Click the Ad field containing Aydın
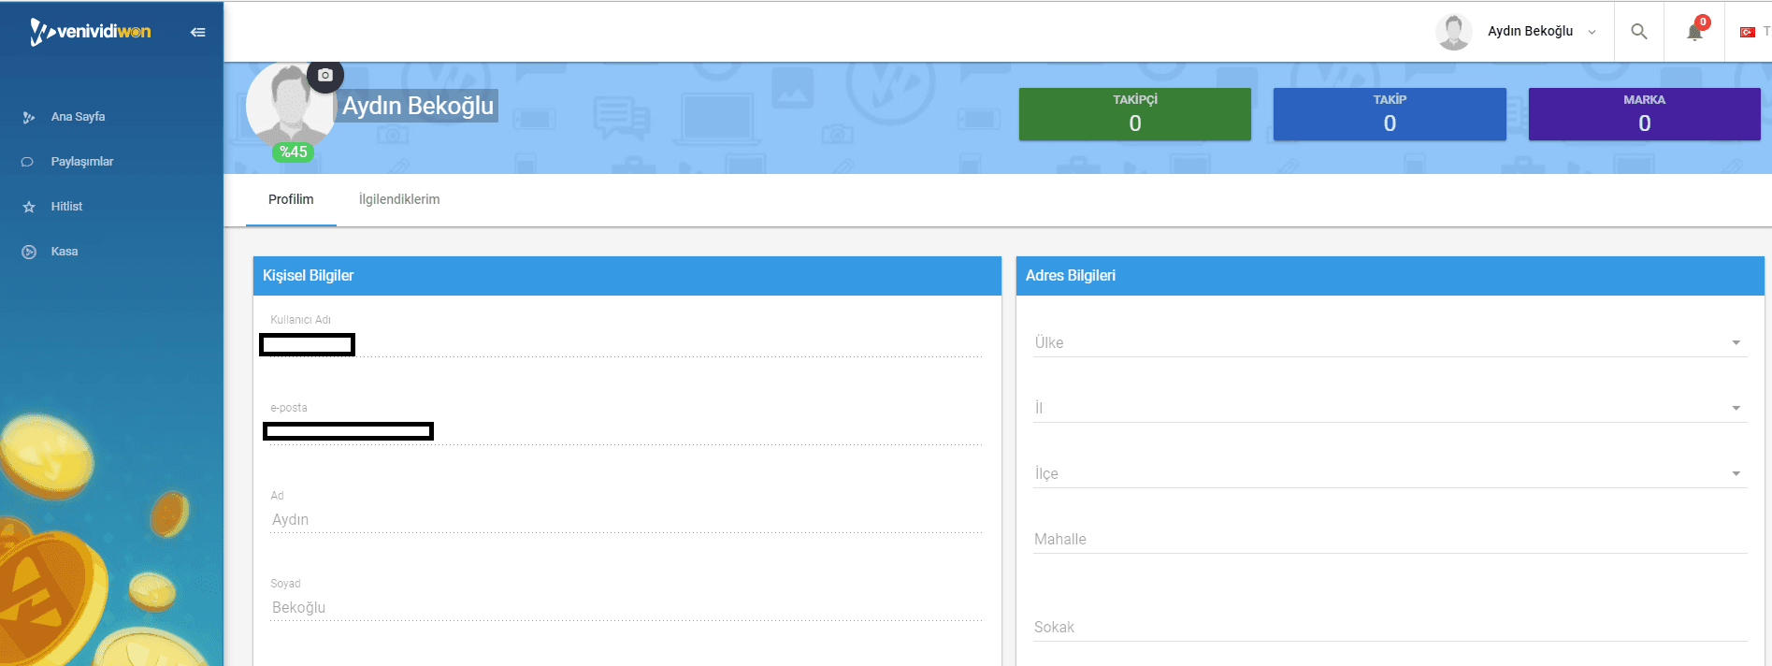The image size is (1772, 666). [626, 520]
